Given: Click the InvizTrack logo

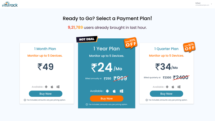Looking at the screenshot, I should 10,4.
